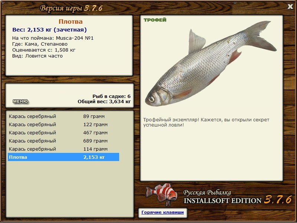Image resolution: width=297 pixels, height=223 pixels.
Task: Open the МЕНЮ button
Action: pyautogui.click(x=20, y=101)
